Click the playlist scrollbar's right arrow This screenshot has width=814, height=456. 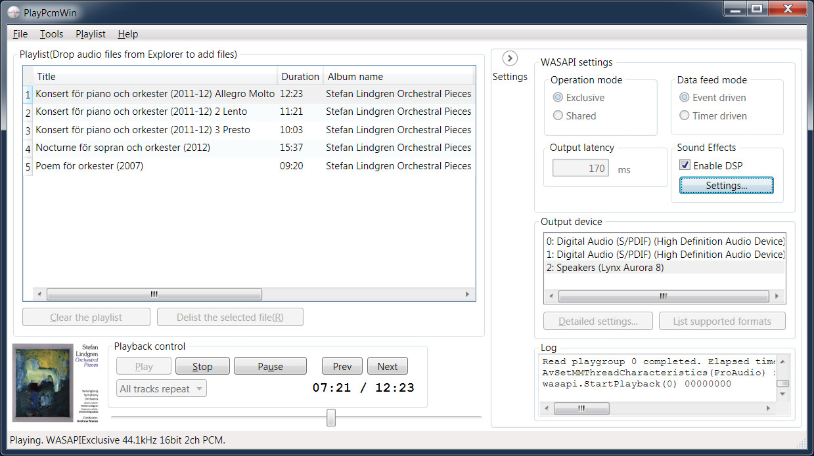point(468,295)
